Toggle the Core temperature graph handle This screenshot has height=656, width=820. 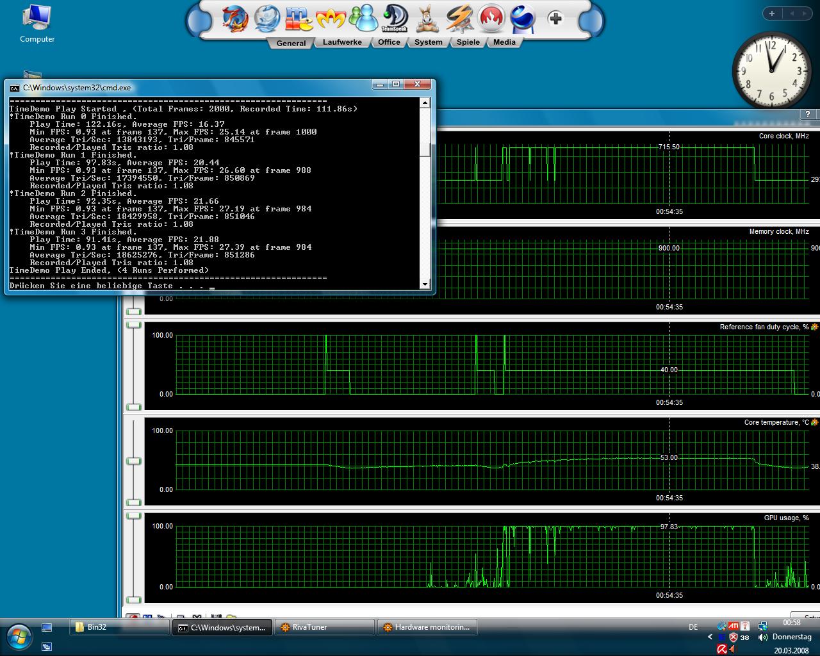pos(133,461)
